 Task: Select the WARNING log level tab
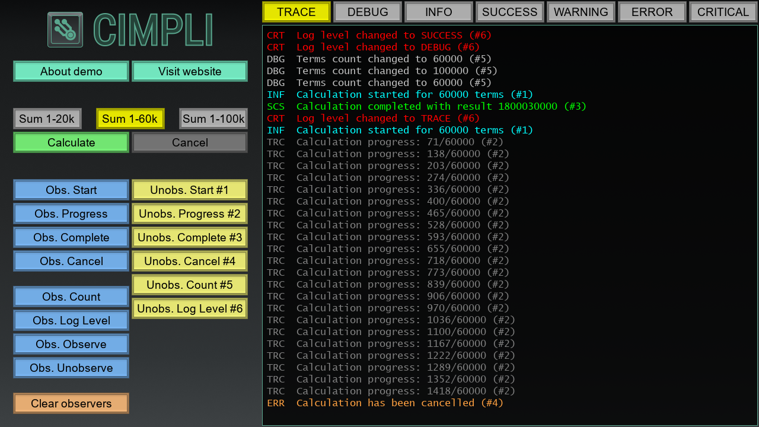pos(581,12)
